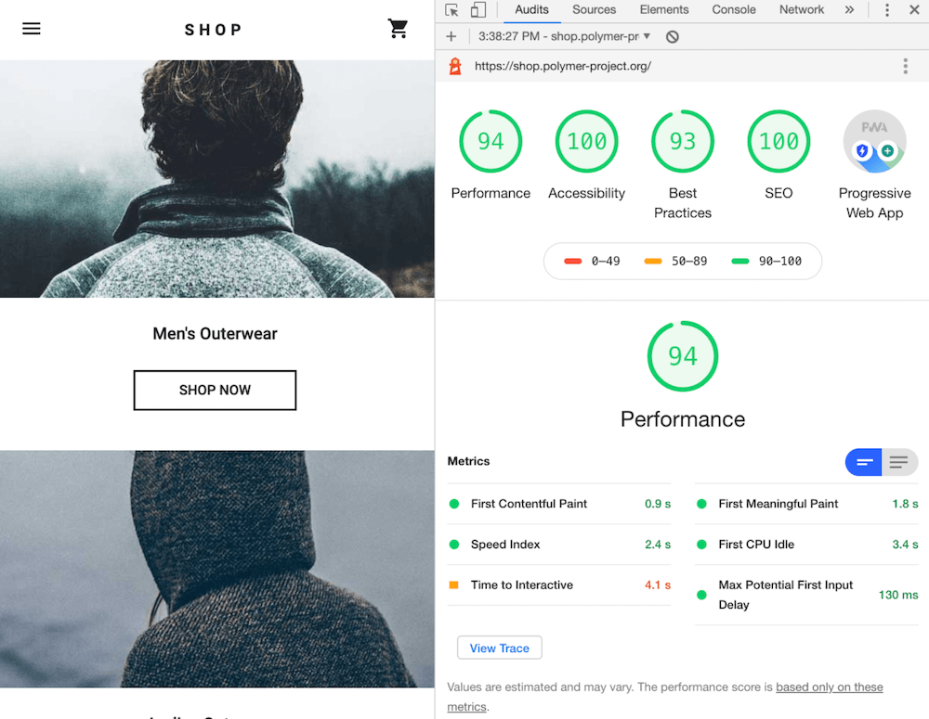The image size is (929, 719).
Task: Click the Men's Outerwear hero image
Action: 216,179
